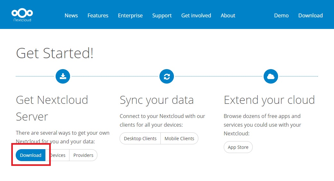
Task: Open the App Store button
Action: coord(238,147)
